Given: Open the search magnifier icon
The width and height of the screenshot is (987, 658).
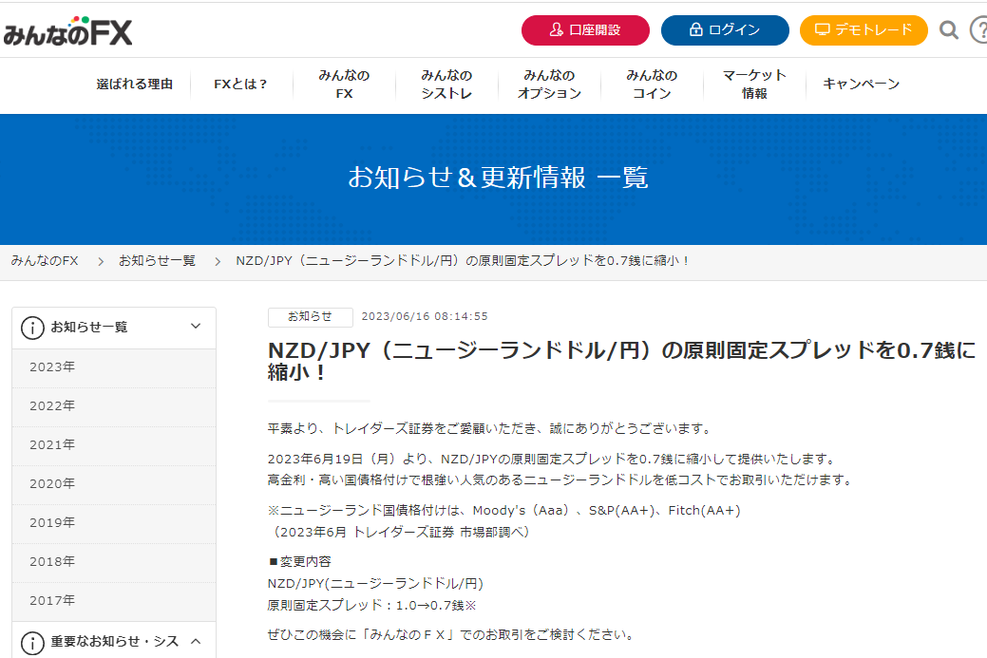Looking at the screenshot, I should tap(949, 29).
